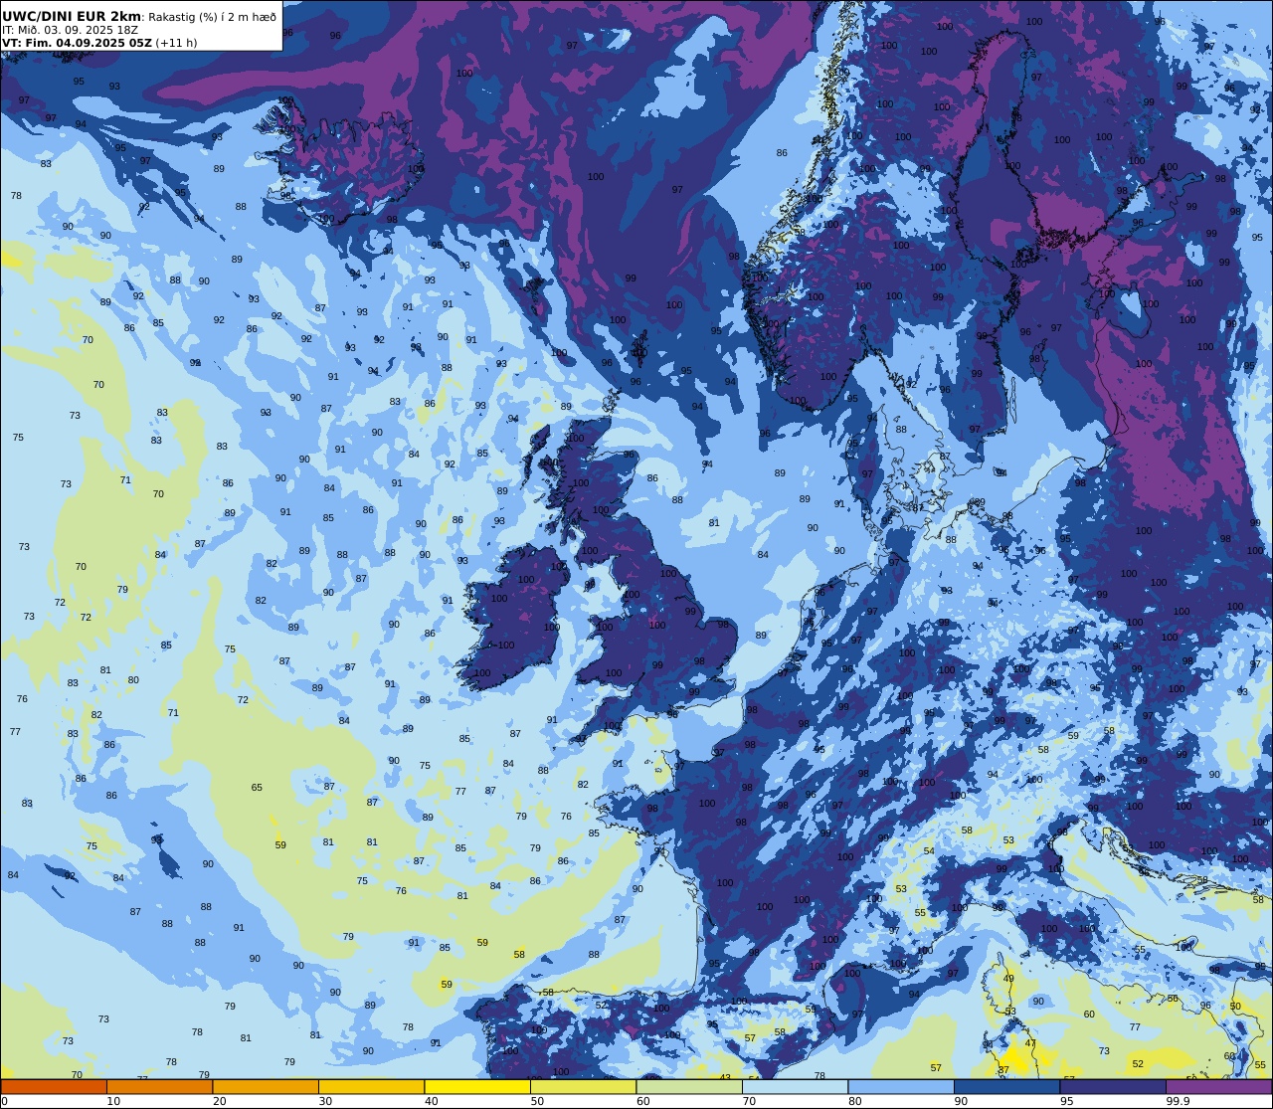Click the 'IT: Mið. 03. 09. 2025 18Z' line
This screenshot has width=1273, height=1109.
pos(70,30)
